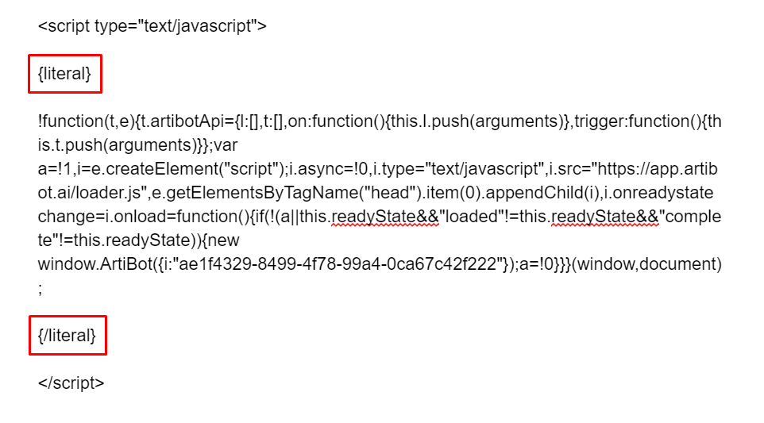
Task: Click the second red-underlined readyState&& word
Action: tap(604, 217)
